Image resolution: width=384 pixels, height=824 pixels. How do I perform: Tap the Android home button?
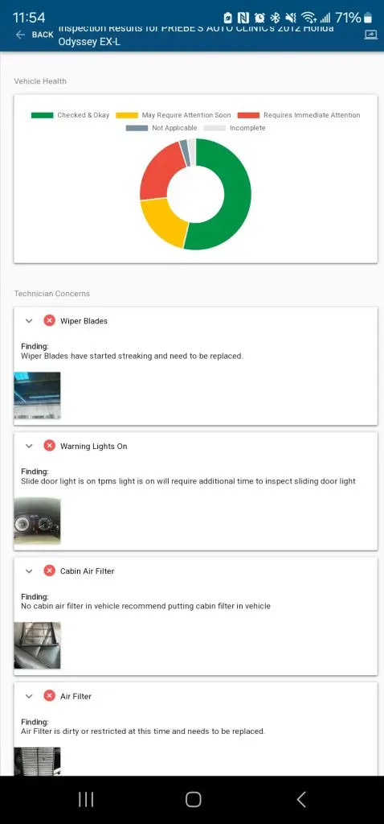[193, 799]
